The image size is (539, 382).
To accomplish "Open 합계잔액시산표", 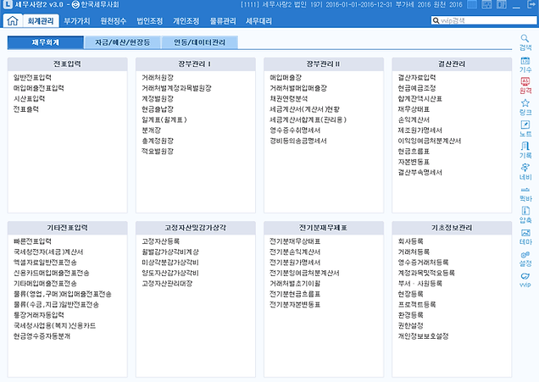I will point(420,99).
